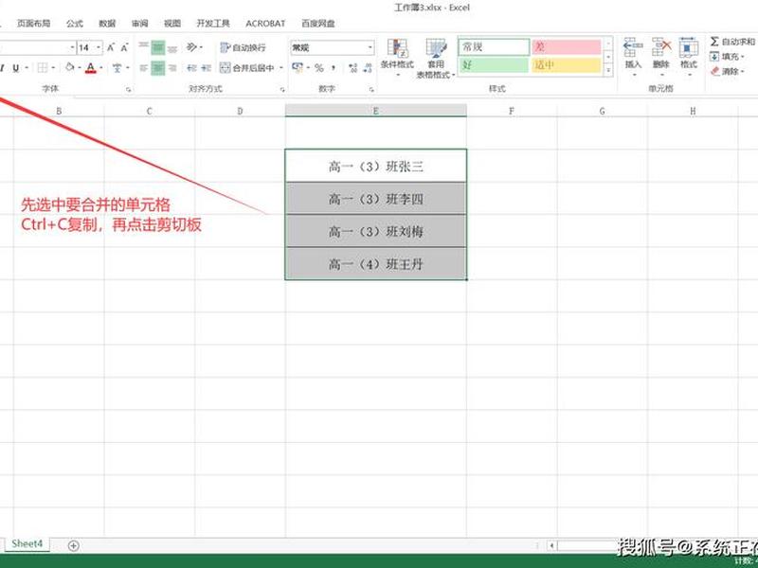This screenshot has height=568, width=758.
Task: Toggle Align Left button
Action: click(144, 67)
